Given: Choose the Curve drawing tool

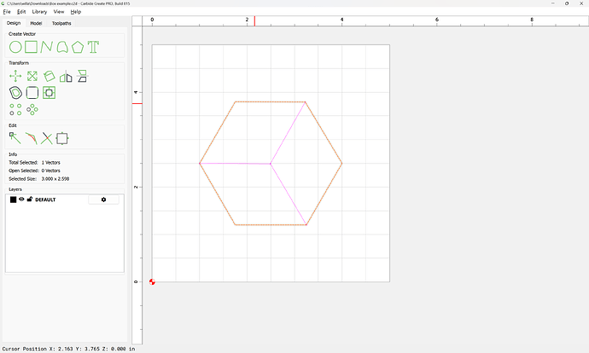Looking at the screenshot, I should point(62,47).
